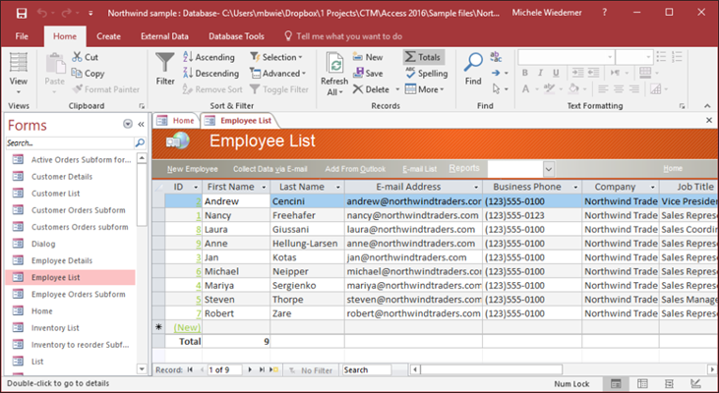Create a New record

click(368, 57)
